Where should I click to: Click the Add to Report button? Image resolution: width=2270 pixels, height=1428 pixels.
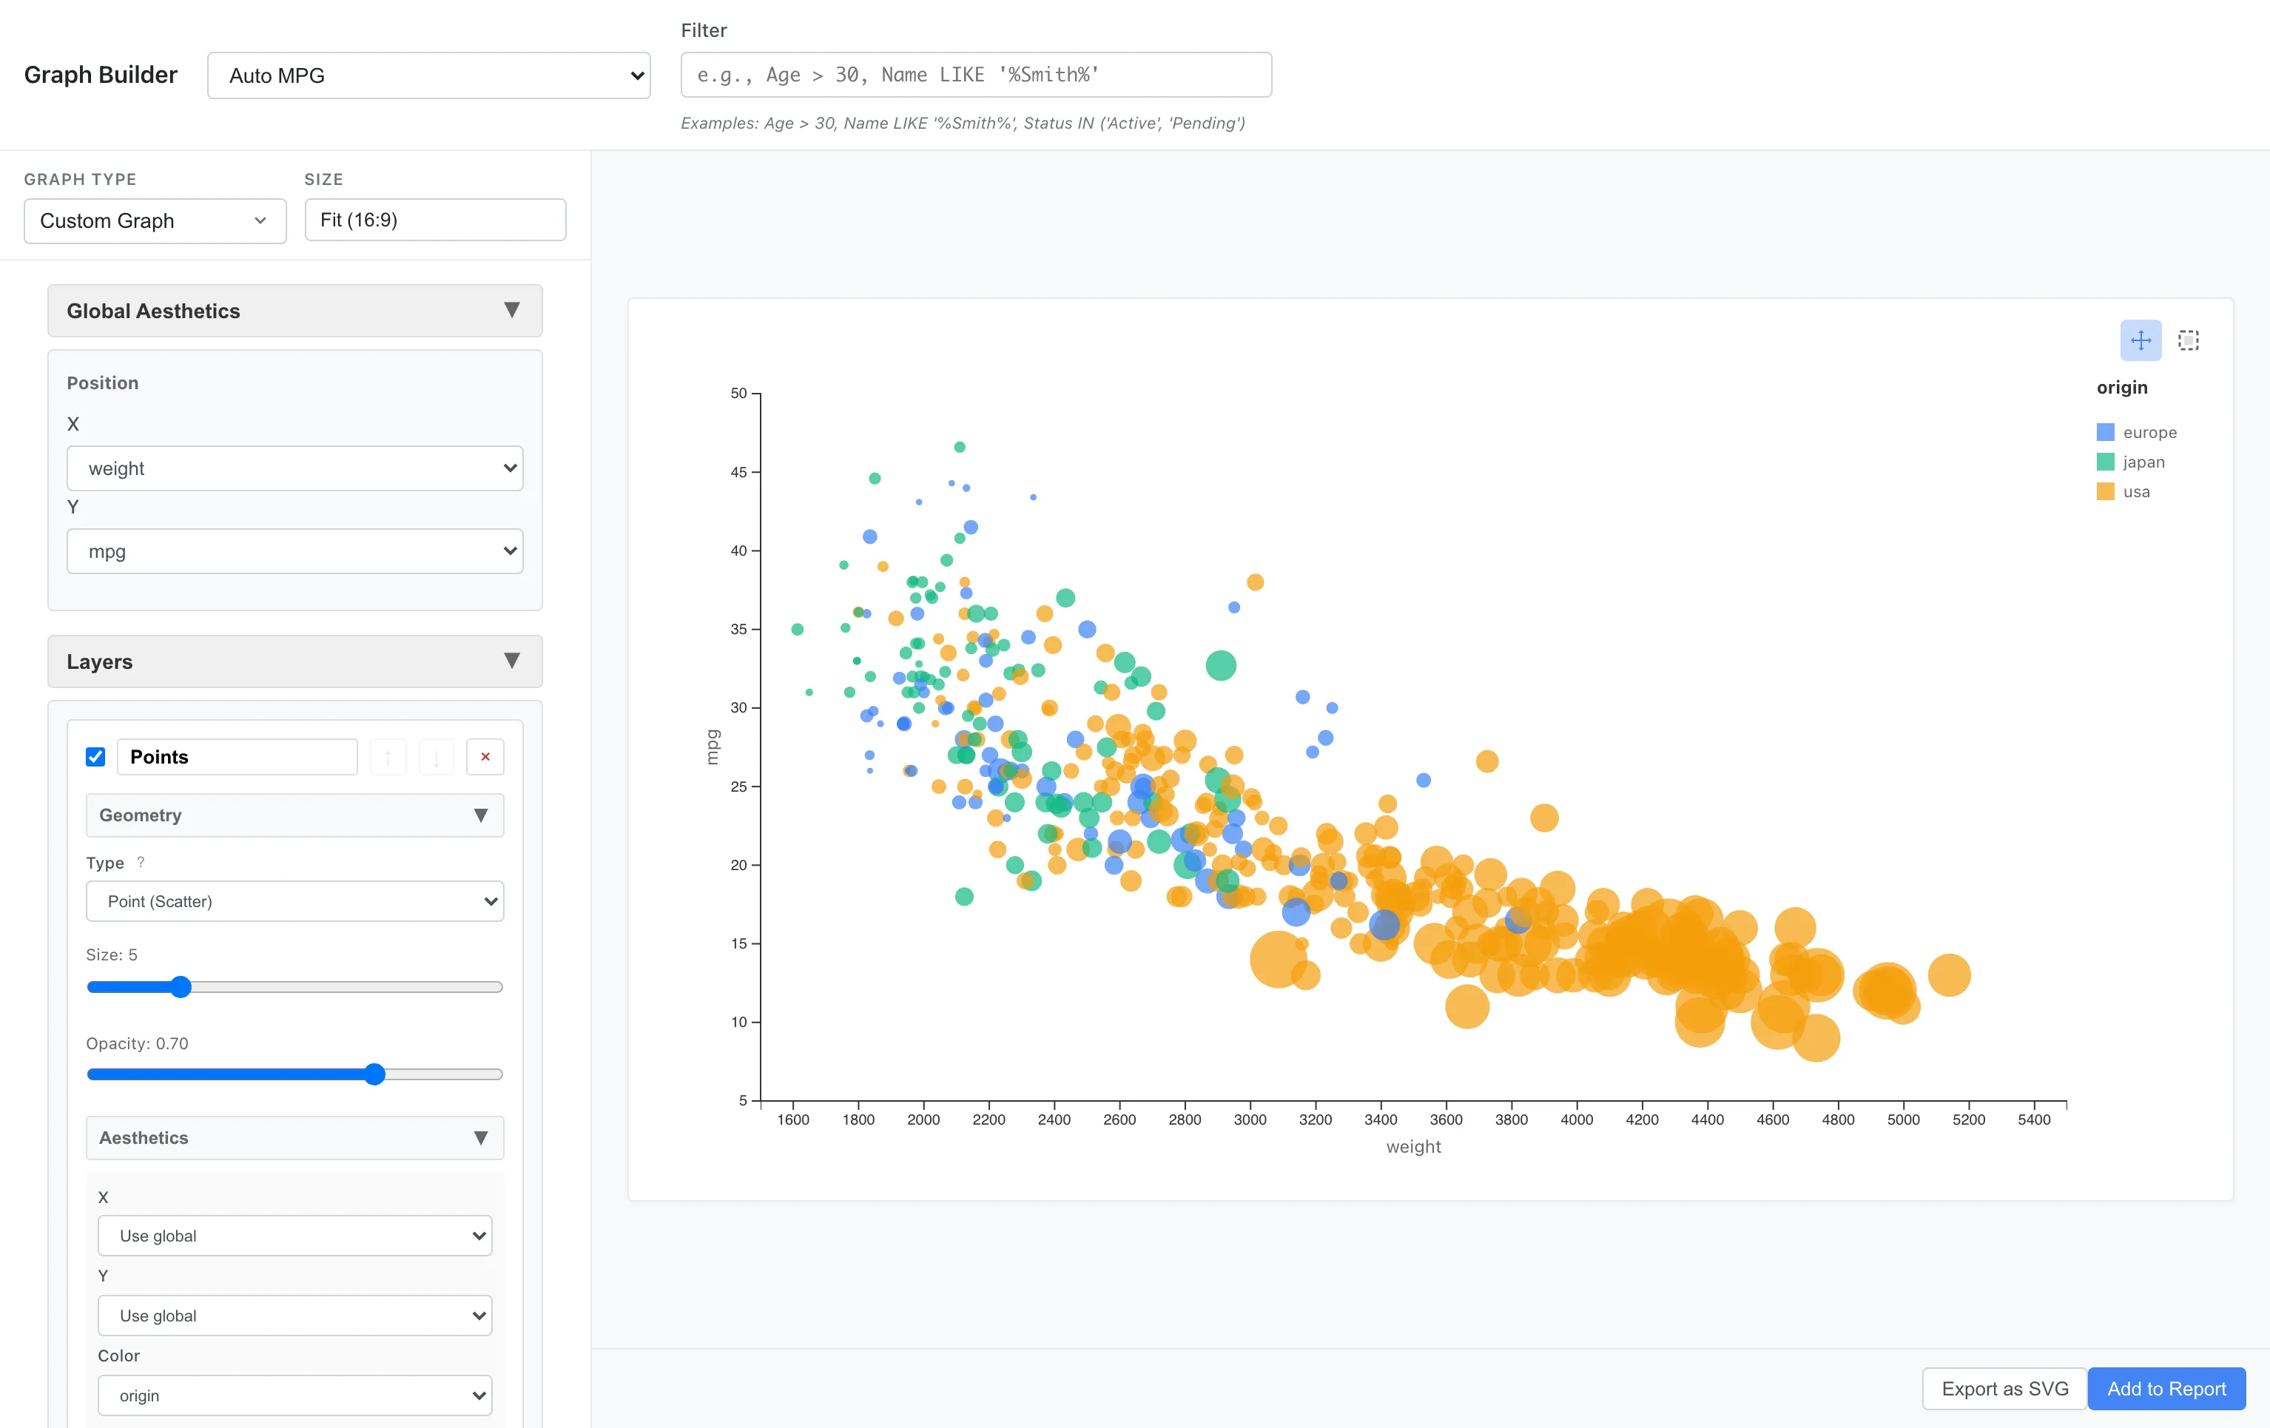[x=2166, y=1388]
